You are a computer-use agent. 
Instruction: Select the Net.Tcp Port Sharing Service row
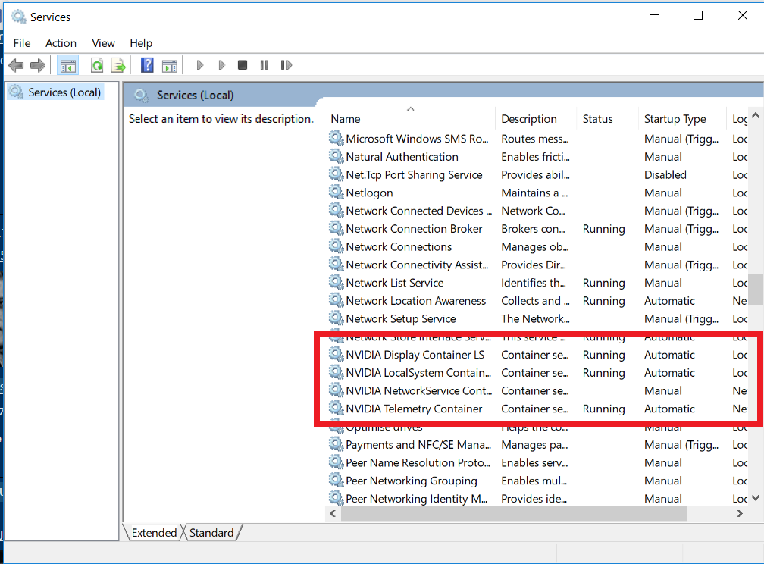[x=538, y=174]
